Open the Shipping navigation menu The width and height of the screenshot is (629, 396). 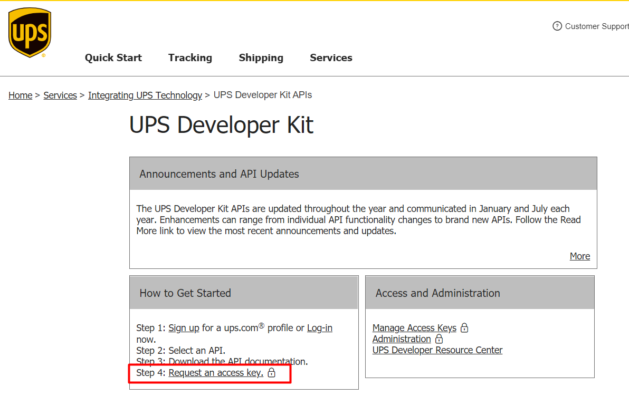(x=261, y=58)
